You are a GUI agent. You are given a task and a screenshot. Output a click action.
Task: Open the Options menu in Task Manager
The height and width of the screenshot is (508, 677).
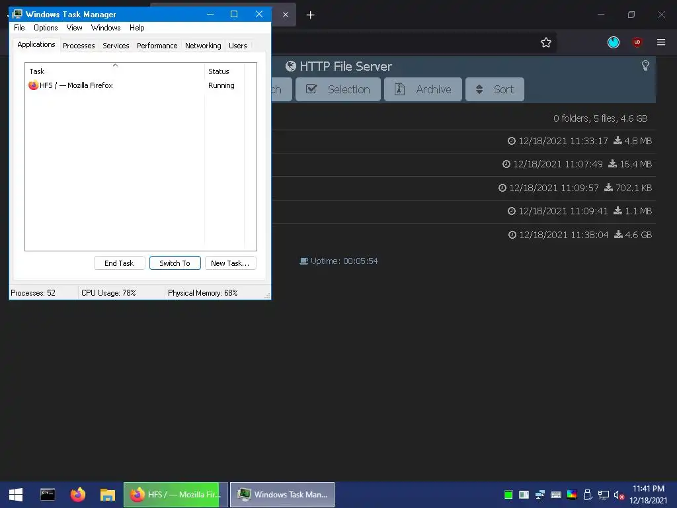[46, 28]
